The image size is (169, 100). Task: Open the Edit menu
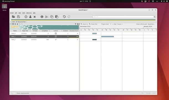tap(16, 13)
